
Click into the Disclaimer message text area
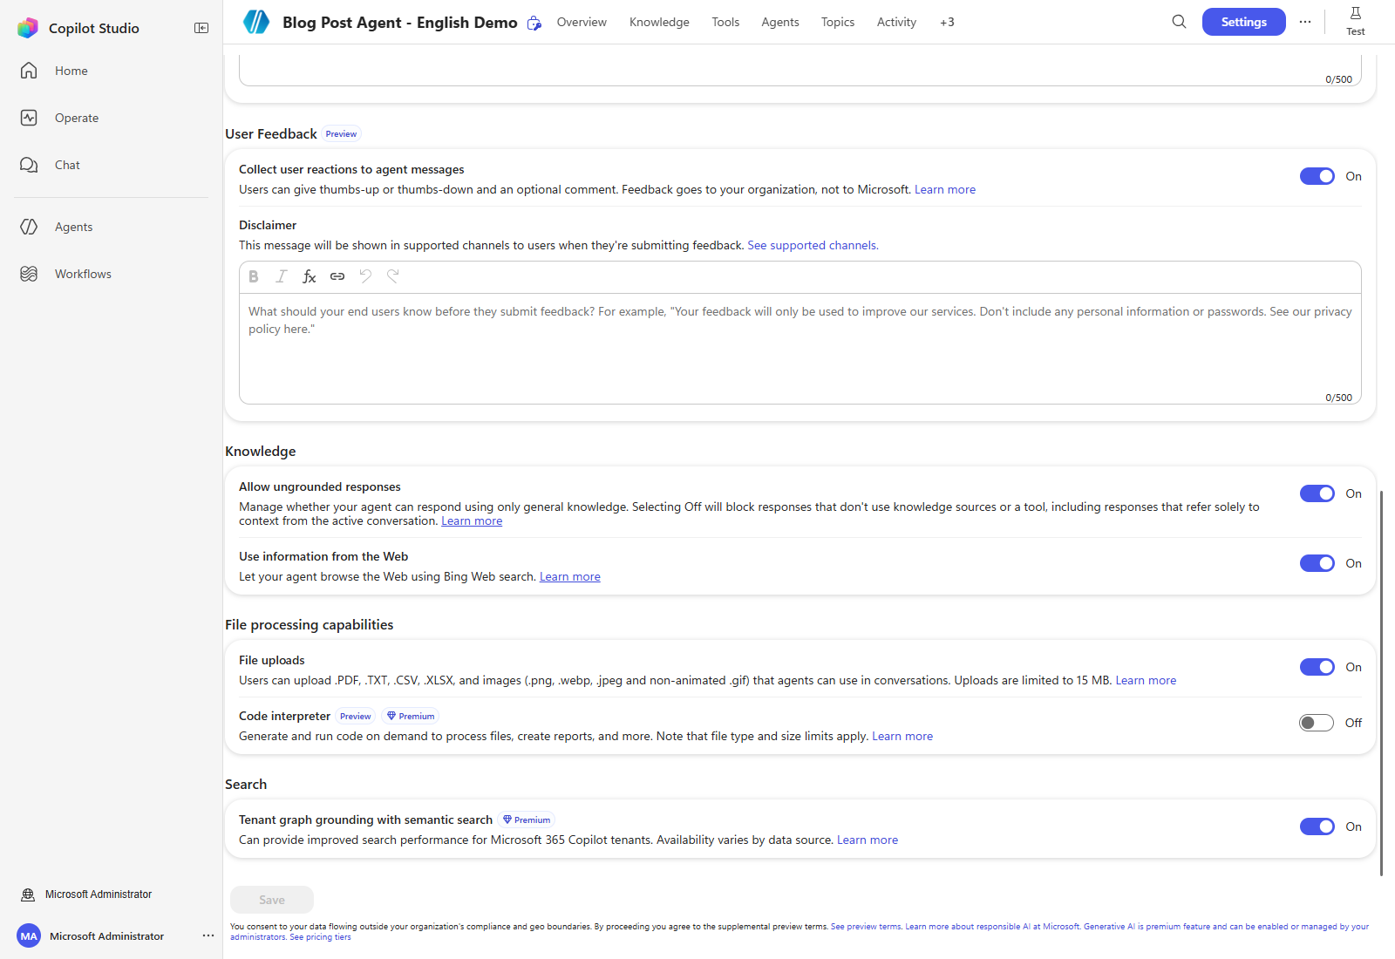pyautogui.click(x=800, y=348)
